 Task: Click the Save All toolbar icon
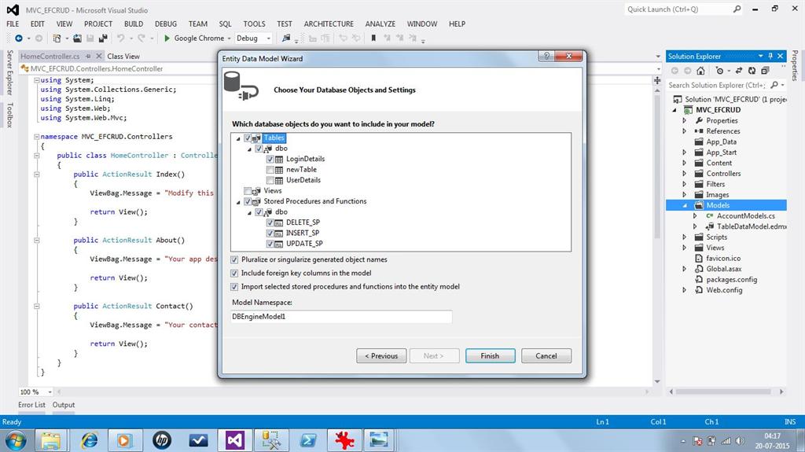(x=103, y=38)
